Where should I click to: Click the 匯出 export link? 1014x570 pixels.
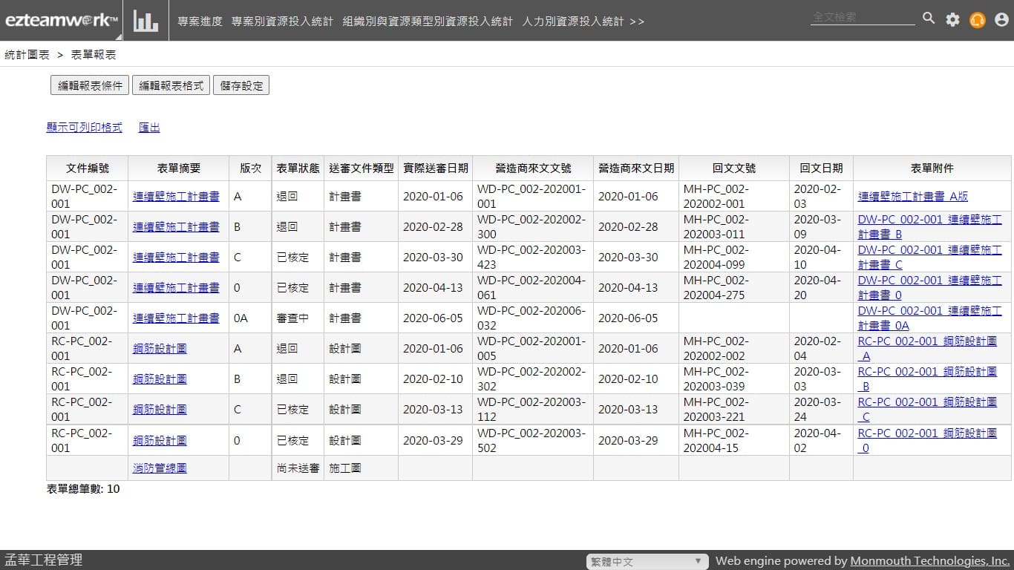(x=149, y=128)
